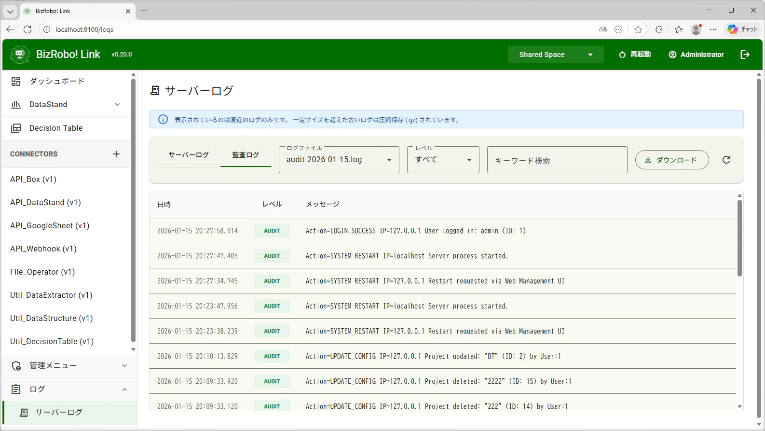This screenshot has height=431, width=765.
Task: Close the BizRobo! Link browser tab
Action: [x=128, y=11]
